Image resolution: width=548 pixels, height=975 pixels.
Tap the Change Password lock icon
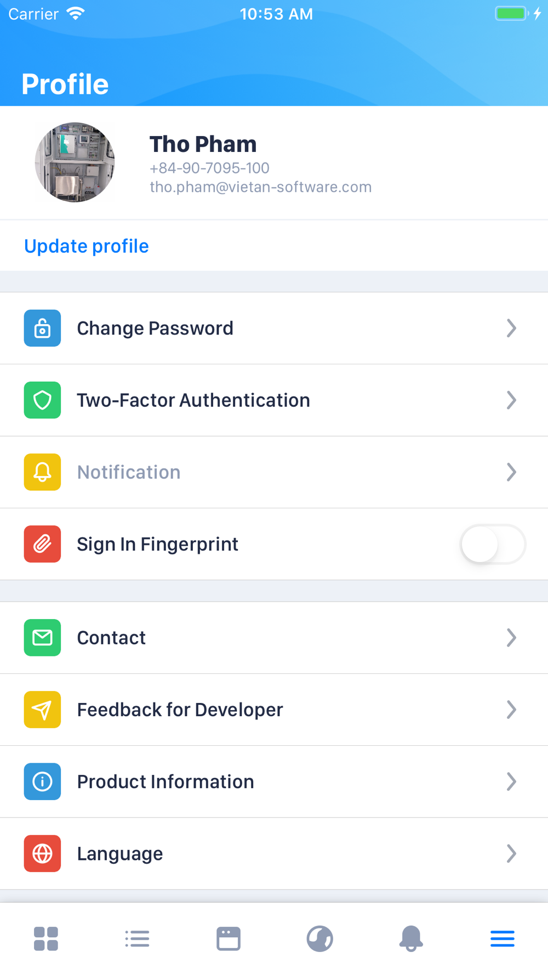[x=42, y=328]
